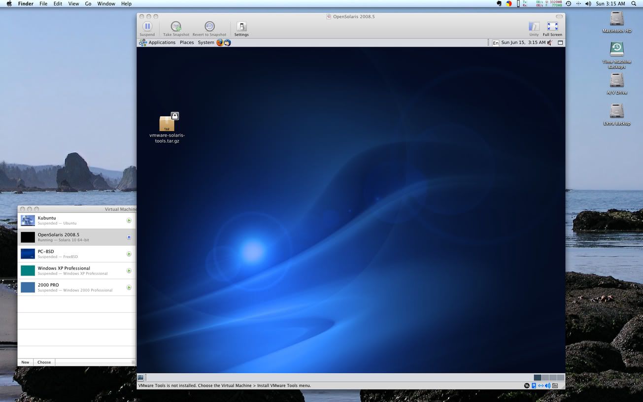Screen dimensions: 643x402
Task: Click the Choose button in VM library
Action: pyautogui.click(x=44, y=362)
